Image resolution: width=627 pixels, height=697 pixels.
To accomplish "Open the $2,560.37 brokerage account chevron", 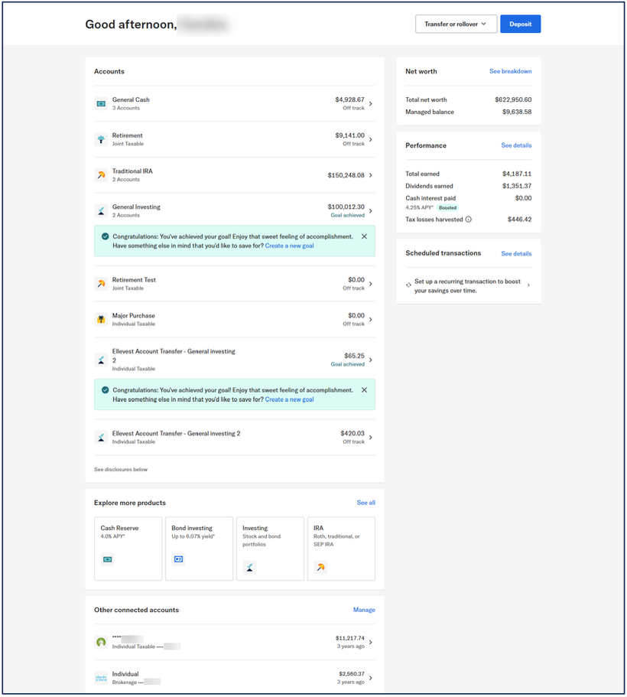I will point(371,678).
